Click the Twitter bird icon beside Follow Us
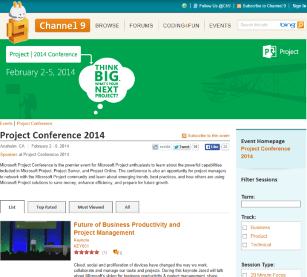The height and width of the screenshot is (277, 307). pyautogui.click(x=195, y=6)
